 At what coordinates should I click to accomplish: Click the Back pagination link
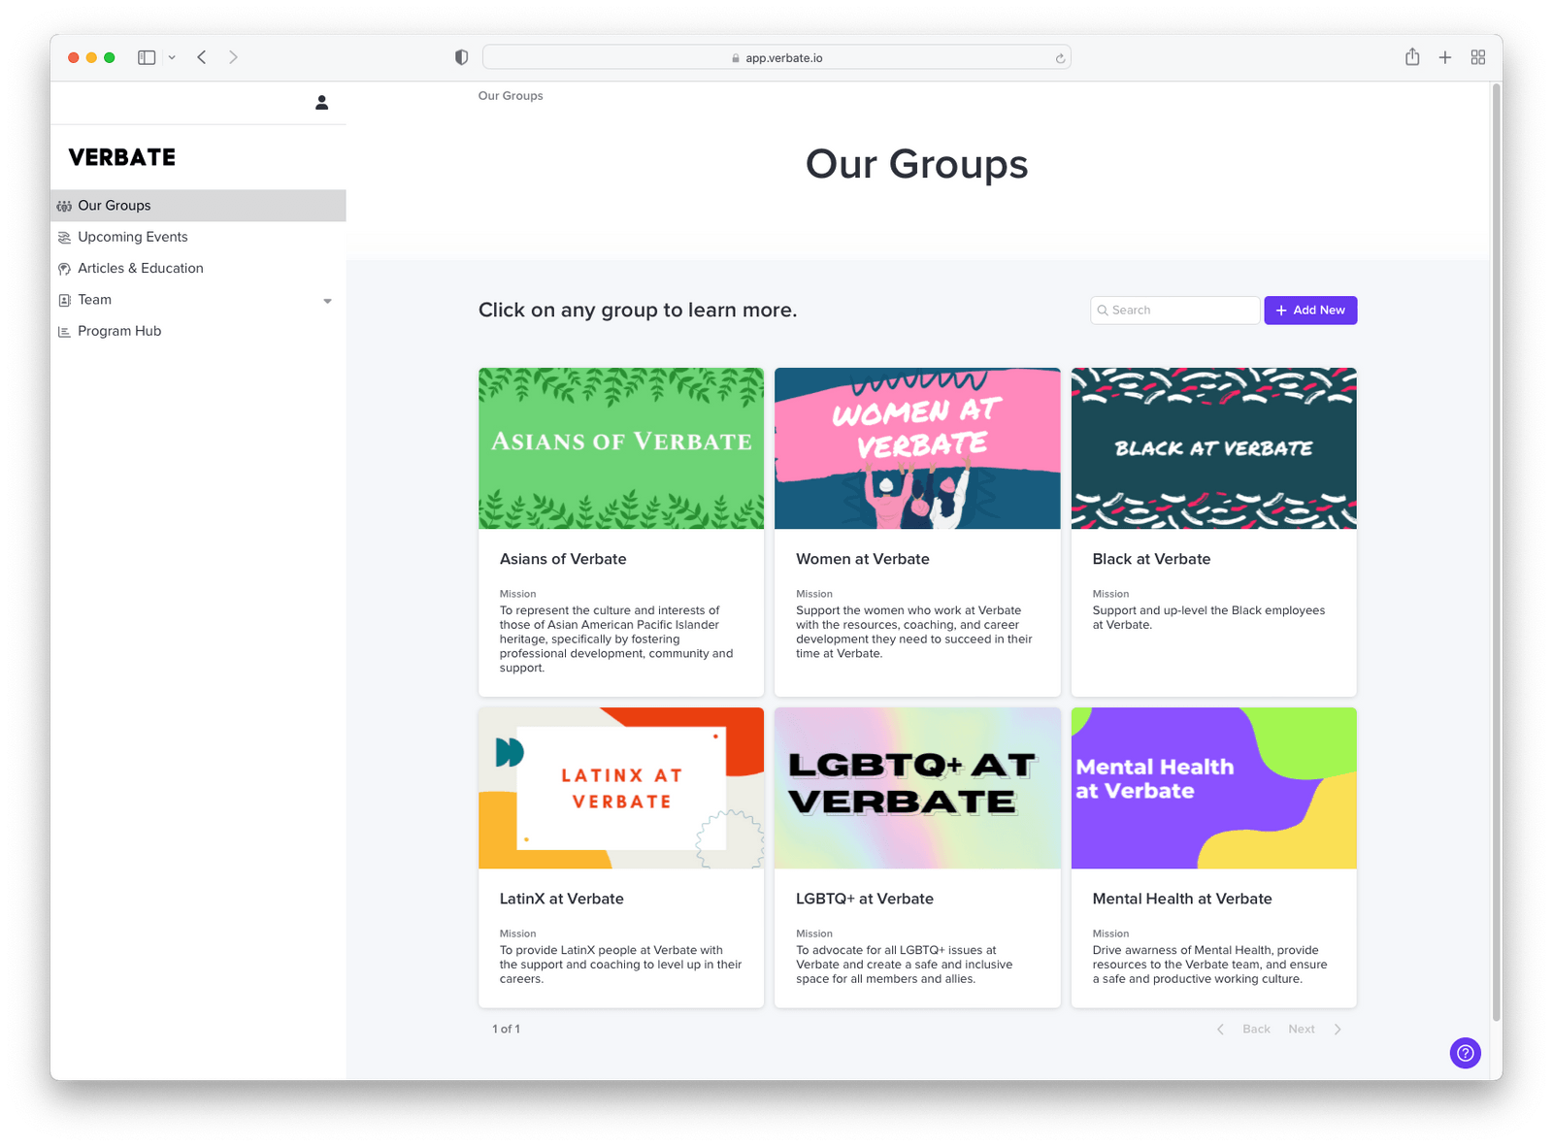point(1256,1029)
